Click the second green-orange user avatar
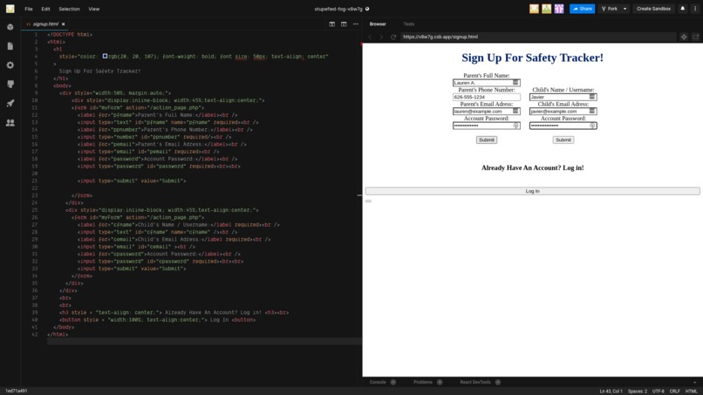Image resolution: width=703 pixels, height=395 pixels. (547, 9)
